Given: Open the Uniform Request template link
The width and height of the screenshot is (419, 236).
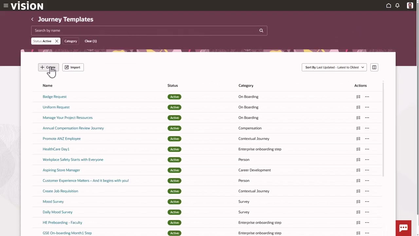Looking at the screenshot, I should pyautogui.click(x=56, y=107).
